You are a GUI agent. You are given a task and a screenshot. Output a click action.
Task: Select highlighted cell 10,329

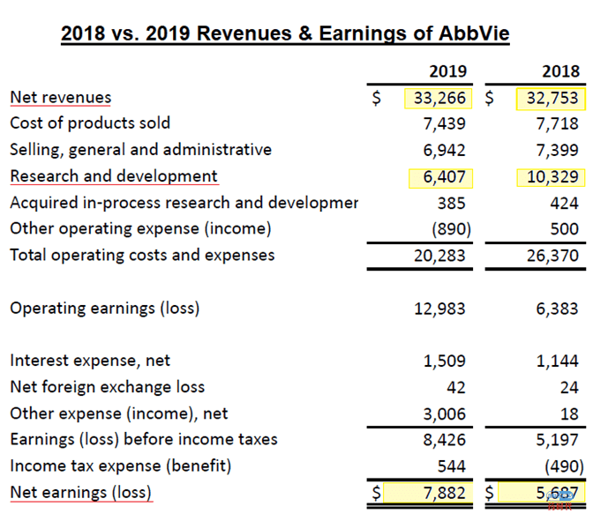(x=551, y=177)
